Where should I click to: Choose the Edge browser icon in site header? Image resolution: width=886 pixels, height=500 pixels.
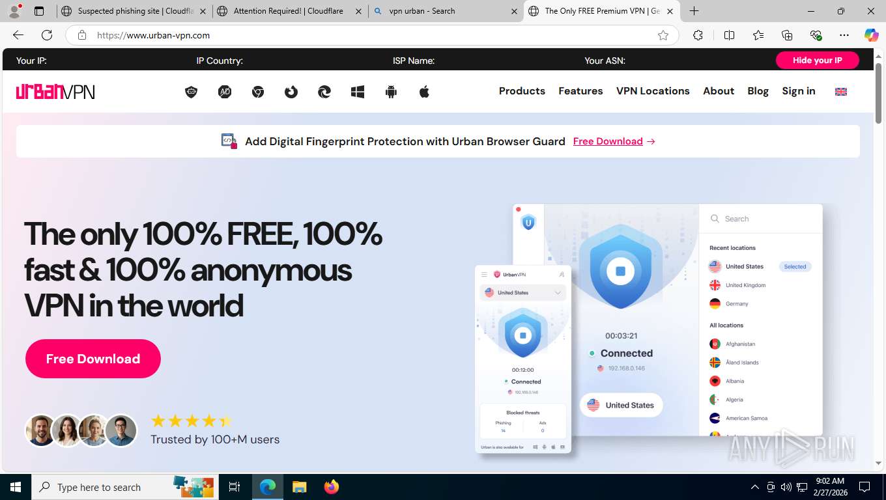[324, 92]
